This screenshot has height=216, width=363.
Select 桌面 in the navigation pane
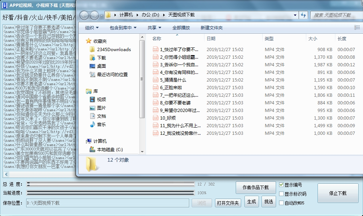pos(98,66)
